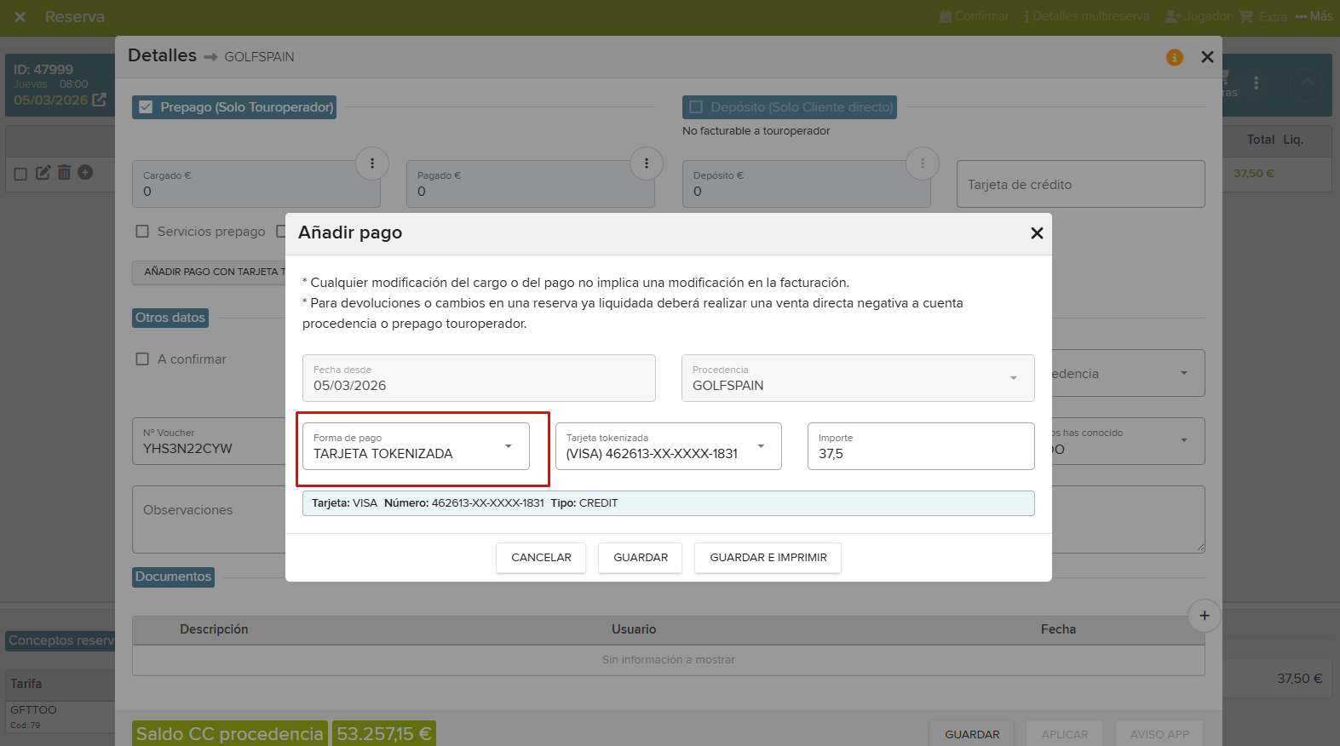Click the ID: 47999 reservation label

43,70
